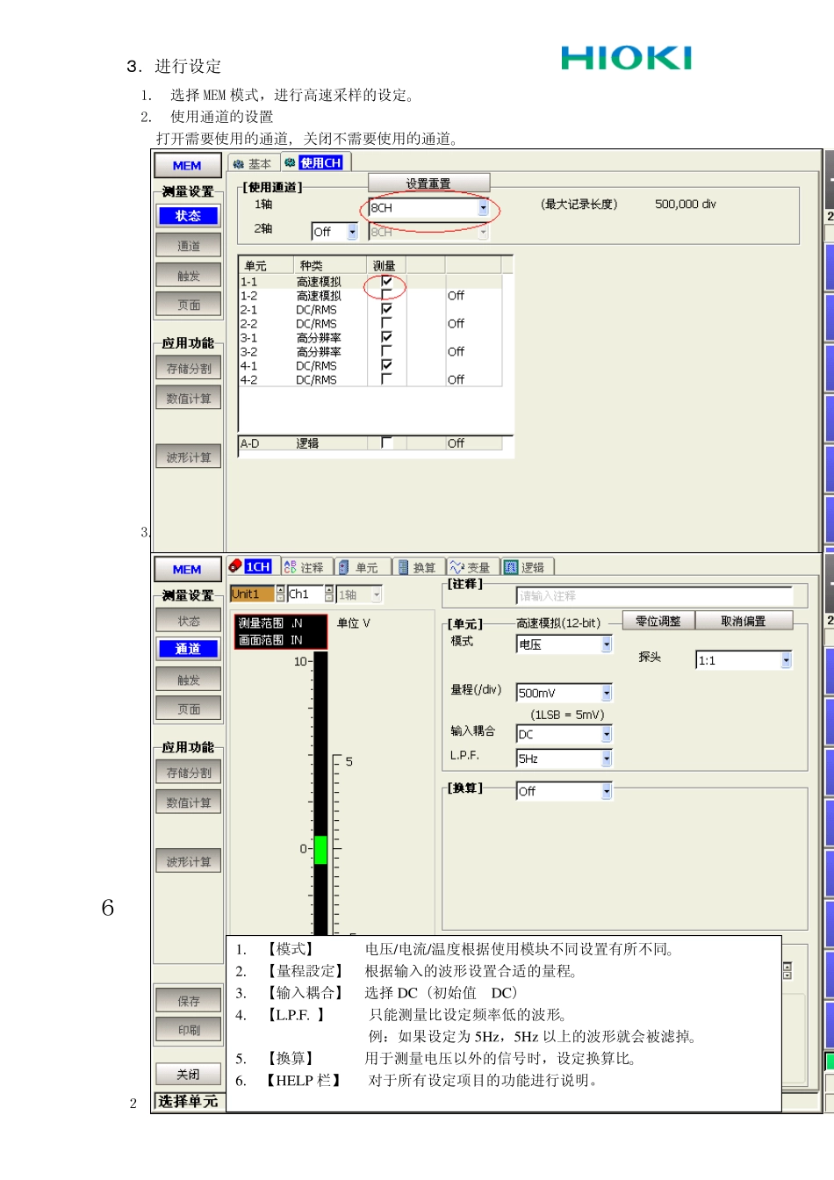
Task: Enable measurement checkbox for unit 4-2
Action: (x=386, y=379)
